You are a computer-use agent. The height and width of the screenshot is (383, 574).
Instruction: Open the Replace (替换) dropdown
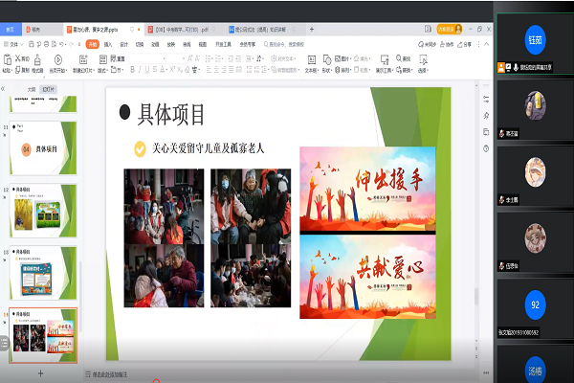(404, 70)
